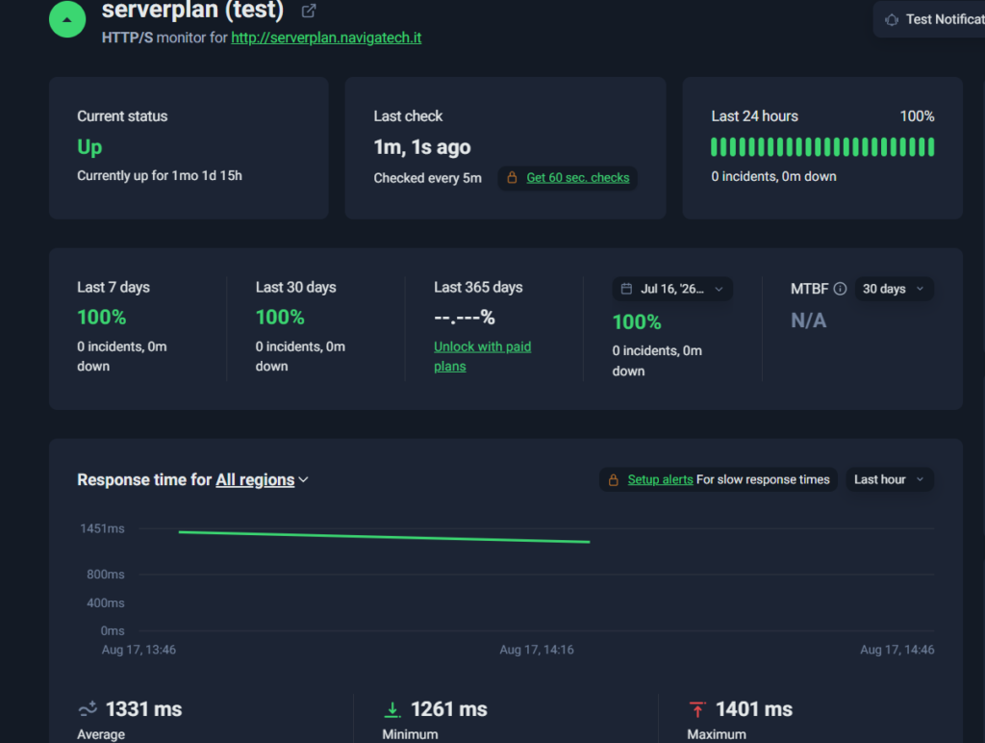Click Unlock with paid plans link
The image size is (985, 743).
coord(483,356)
